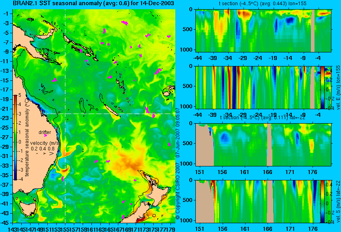Click the '5' tick on the temperature color bar
This screenshot has height=232, width=341.
point(20,95)
